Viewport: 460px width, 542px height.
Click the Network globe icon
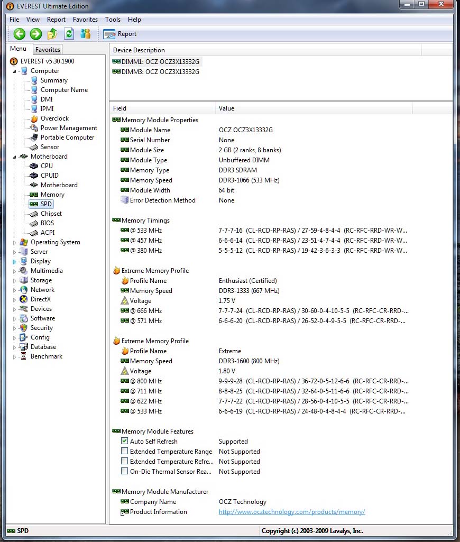[23, 290]
